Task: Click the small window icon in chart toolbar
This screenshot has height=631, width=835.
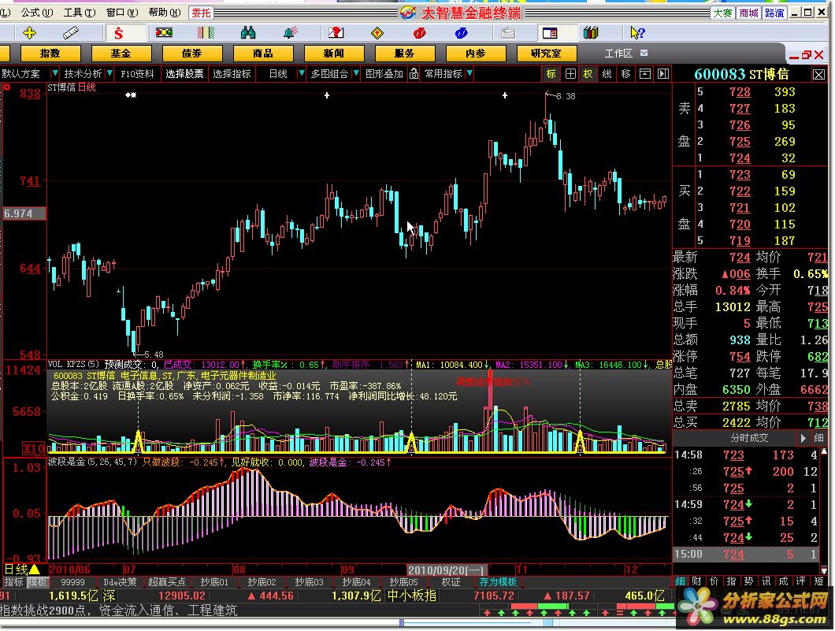Action: click(645, 74)
